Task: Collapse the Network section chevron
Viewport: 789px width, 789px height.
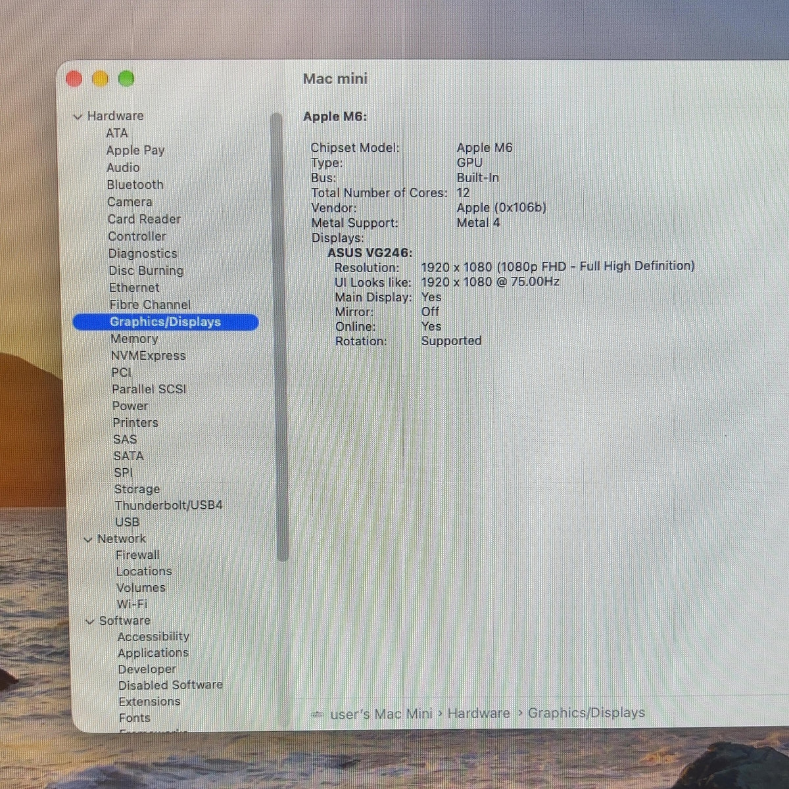Action: pyautogui.click(x=88, y=539)
